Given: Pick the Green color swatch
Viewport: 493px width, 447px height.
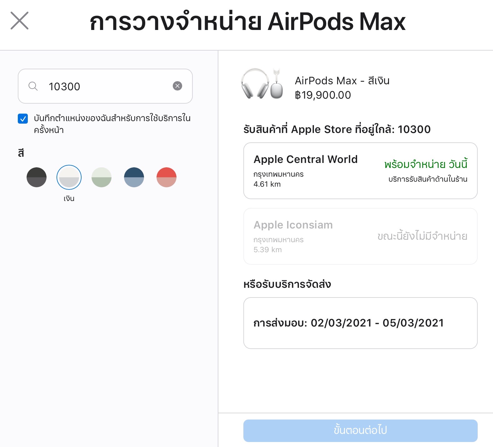Looking at the screenshot, I should click(102, 177).
